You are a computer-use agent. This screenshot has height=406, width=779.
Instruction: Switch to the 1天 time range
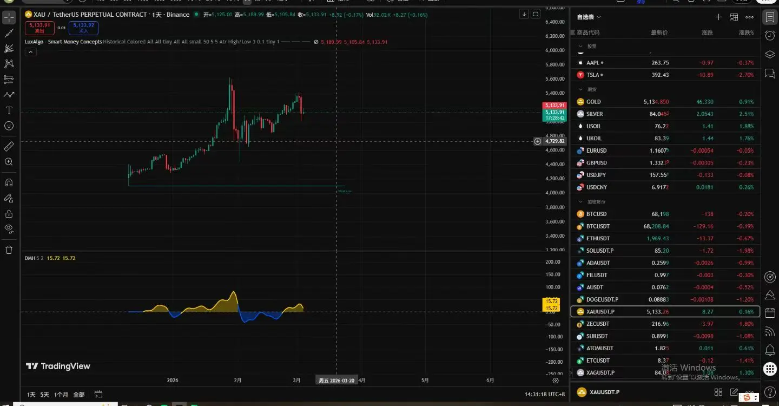(x=31, y=395)
